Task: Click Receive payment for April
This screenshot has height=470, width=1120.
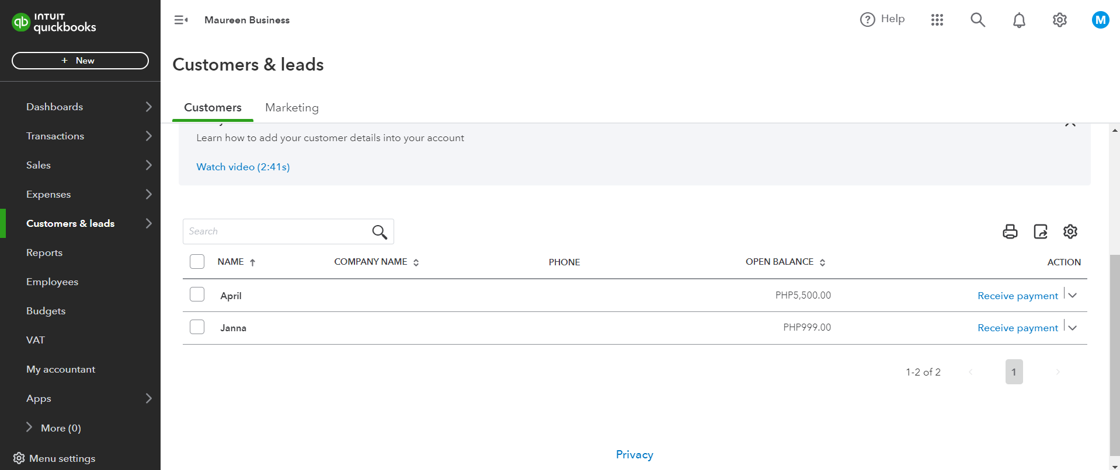Action: 1017,296
